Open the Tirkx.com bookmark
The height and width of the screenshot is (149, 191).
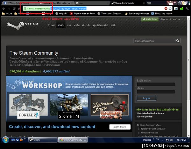point(110,14)
